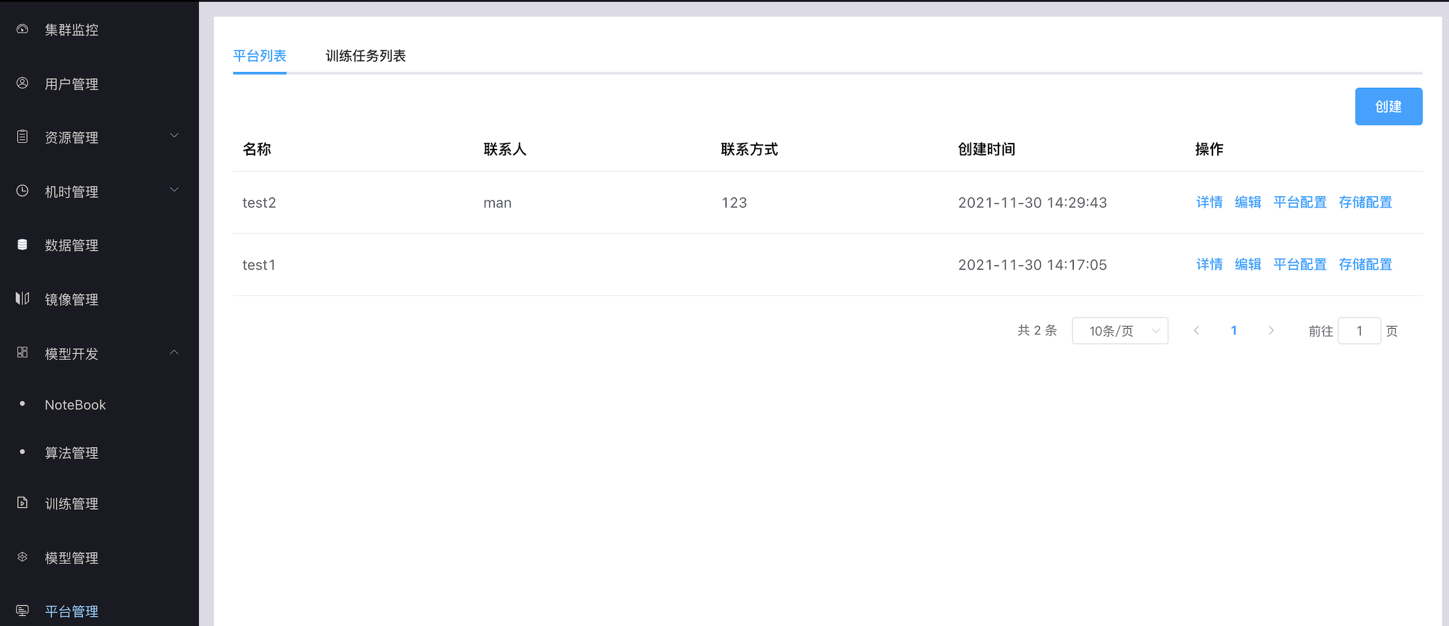Viewport: 1449px width, 626px height.
Task: Click the database icon beside 数据管理
Action: coord(22,244)
